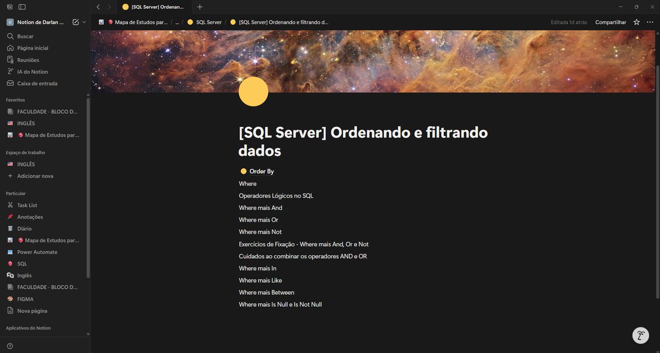
Task: Click SQL Server breadcrumb
Action: point(205,22)
